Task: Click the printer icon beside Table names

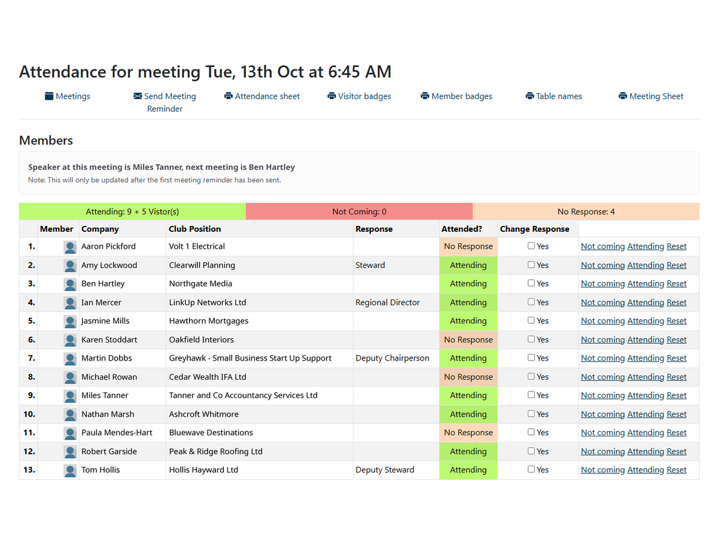Action: (x=530, y=96)
